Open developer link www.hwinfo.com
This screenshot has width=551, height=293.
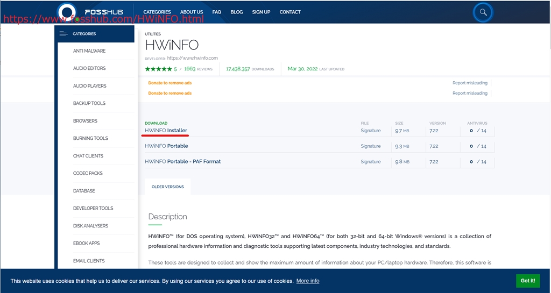192,58
